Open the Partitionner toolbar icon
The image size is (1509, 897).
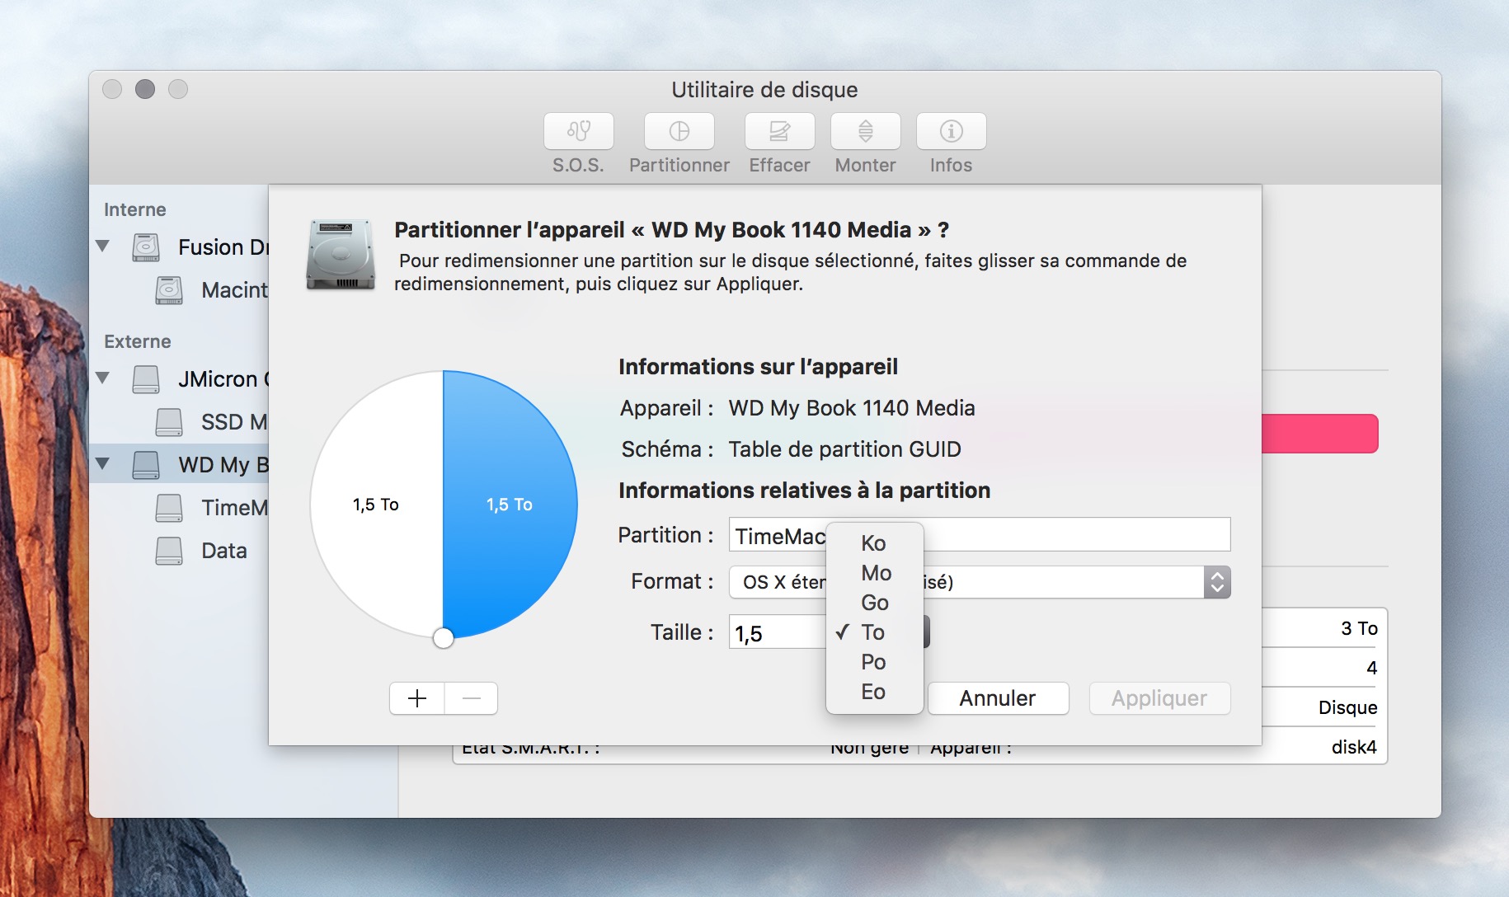click(x=679, y=131)
